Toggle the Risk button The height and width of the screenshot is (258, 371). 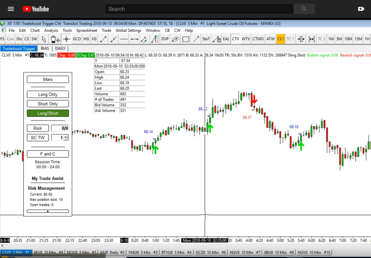click(x=38, y=128)
